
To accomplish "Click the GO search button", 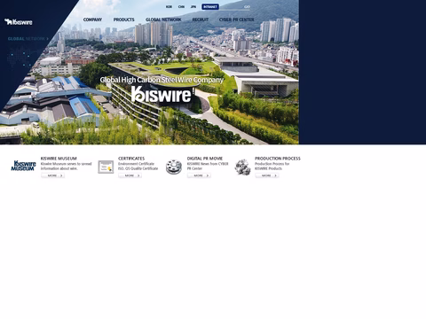I will 247,7.
